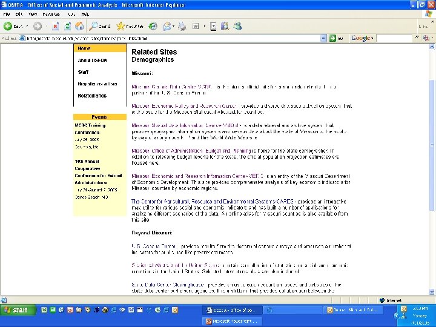
Task: Switch to OSEDA Internet Explorer taskbar button
Action: [233, 310]
